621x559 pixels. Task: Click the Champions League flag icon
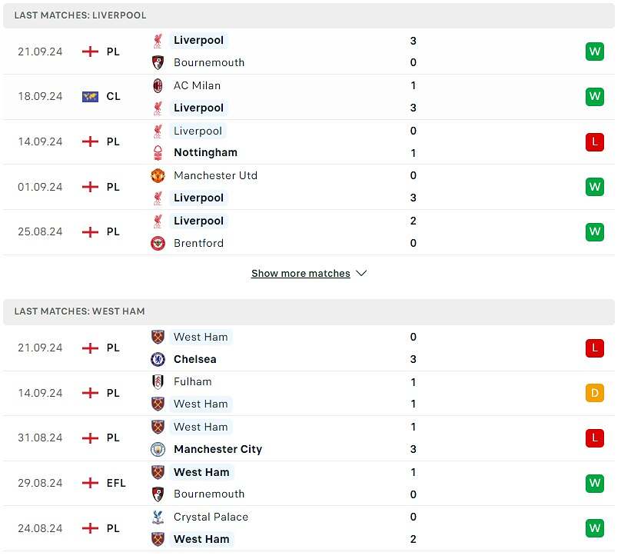point(90,97)
